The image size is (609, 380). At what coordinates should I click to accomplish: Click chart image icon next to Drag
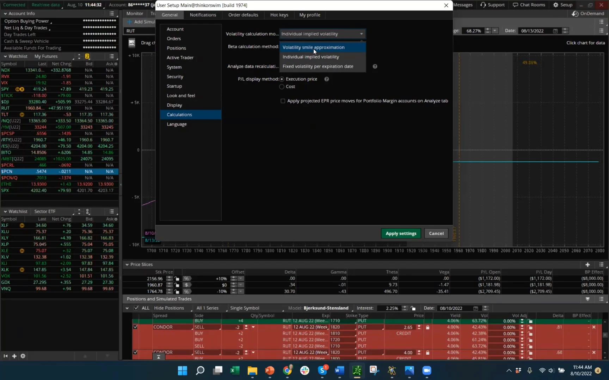point(132,43)
